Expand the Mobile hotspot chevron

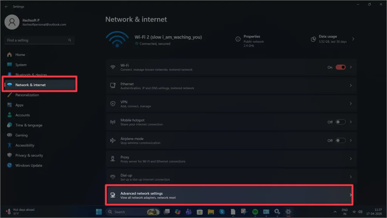pos(351,122)
